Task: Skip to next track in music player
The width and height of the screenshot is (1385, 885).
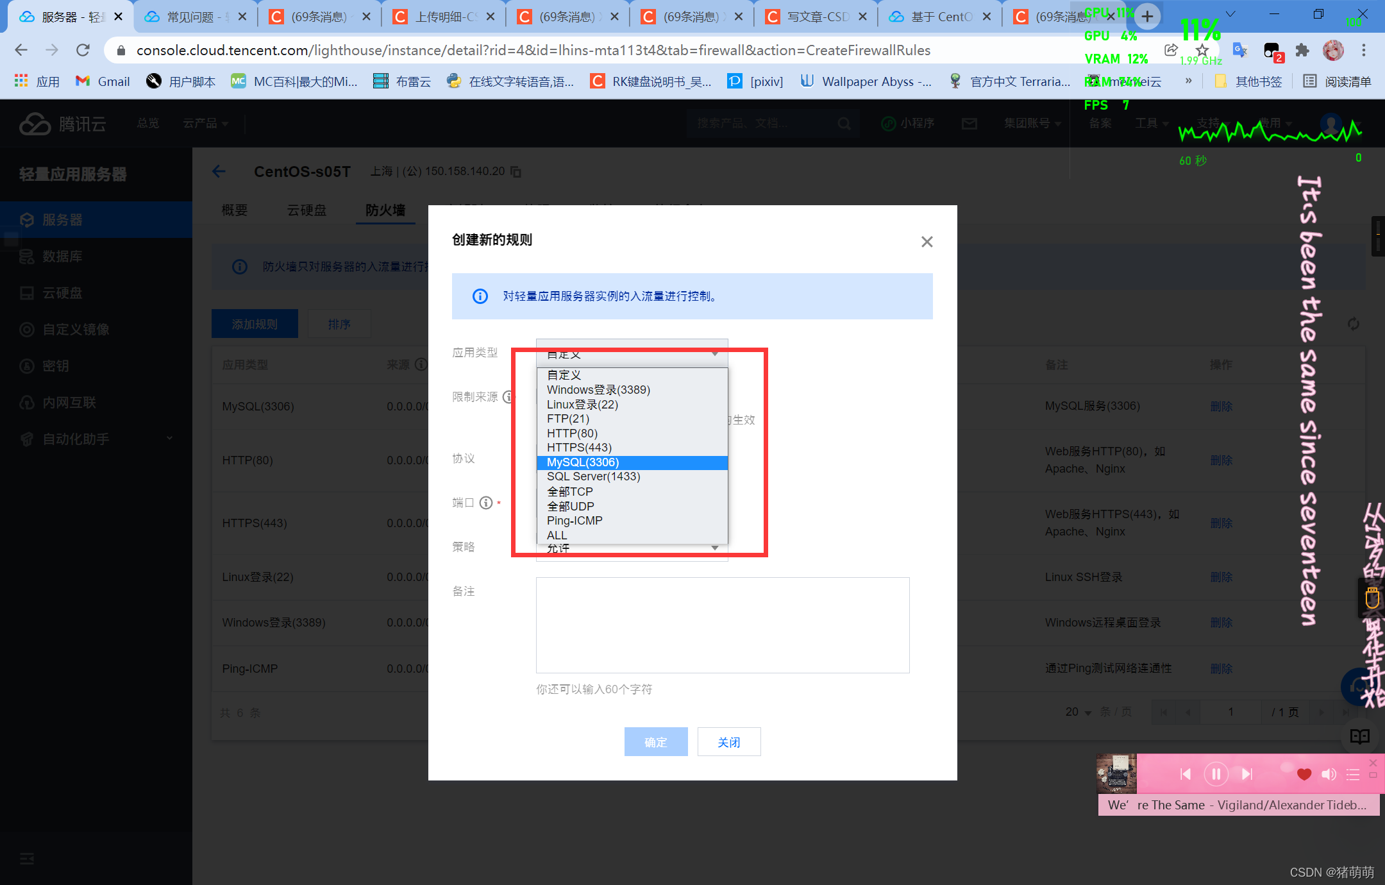Action: (1246, 774)
